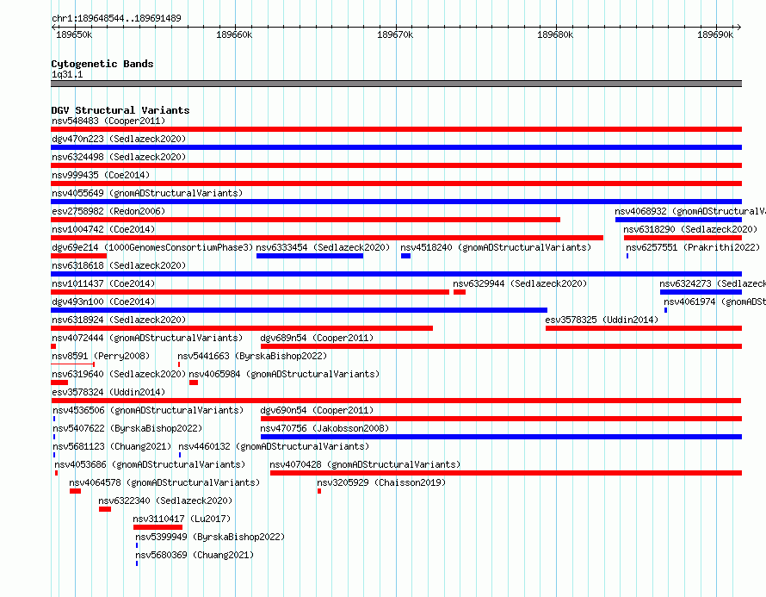Select nsv5680369 (Chuang2021) label
The image size is (766, 597).
[x=195, y=555]
